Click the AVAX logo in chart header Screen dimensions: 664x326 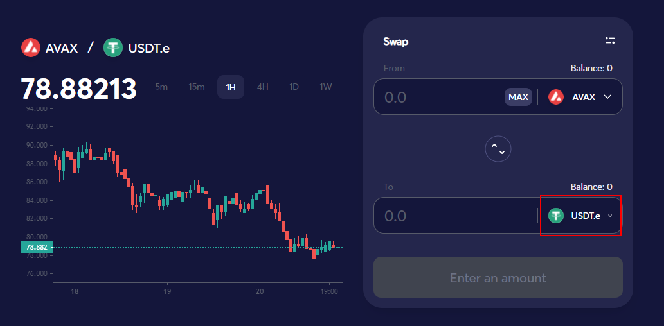[30, 47]
